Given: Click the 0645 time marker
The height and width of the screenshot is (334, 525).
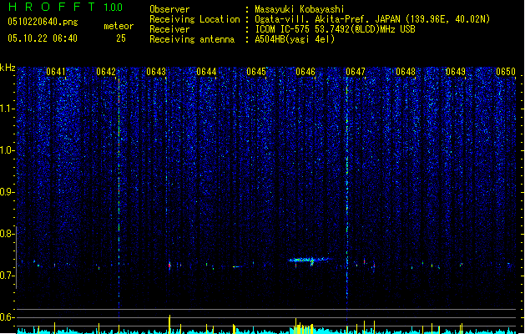Looking at the screenshot, I should coord(256,72).
